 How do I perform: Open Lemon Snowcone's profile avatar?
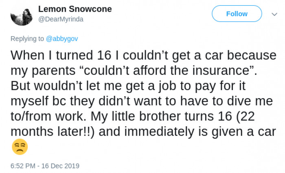tap(21, 16)
